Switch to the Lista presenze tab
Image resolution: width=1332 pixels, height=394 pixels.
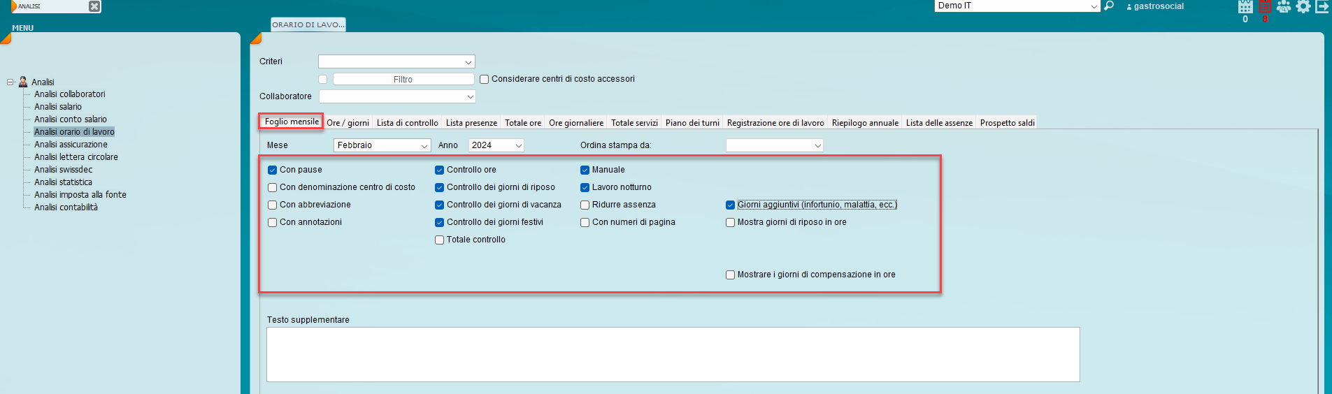click(471, 123)
